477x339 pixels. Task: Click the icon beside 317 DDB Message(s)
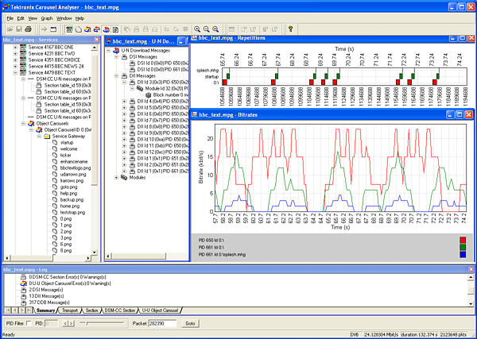pos(23,302)
